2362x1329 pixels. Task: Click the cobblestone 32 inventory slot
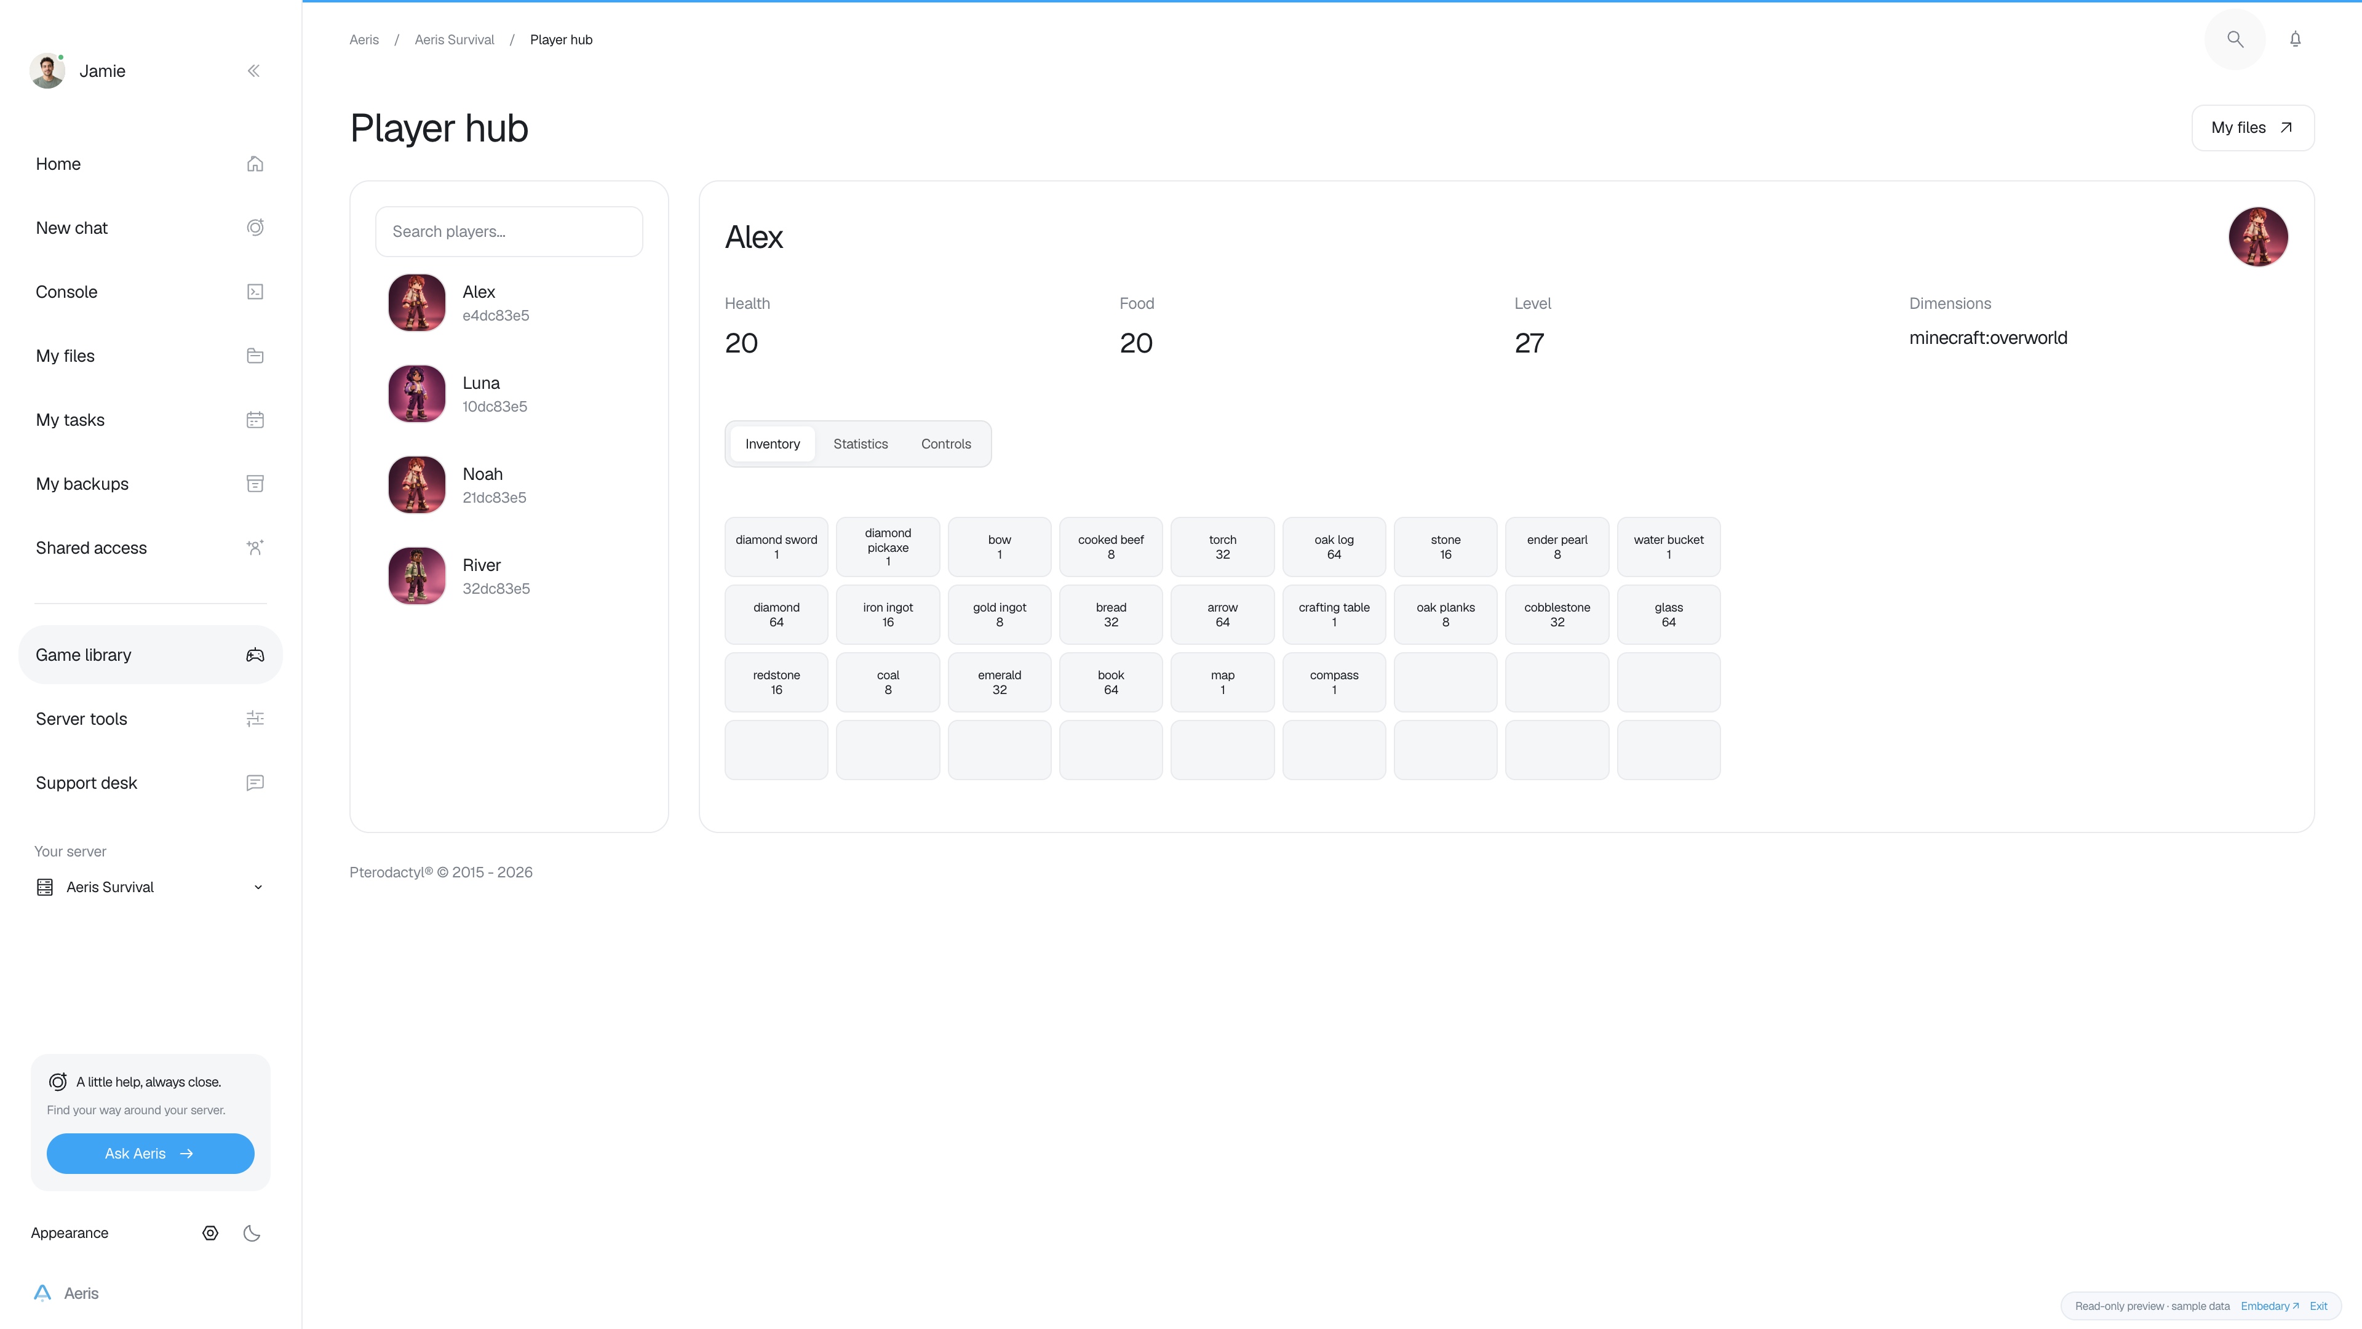pos(1557,615)
